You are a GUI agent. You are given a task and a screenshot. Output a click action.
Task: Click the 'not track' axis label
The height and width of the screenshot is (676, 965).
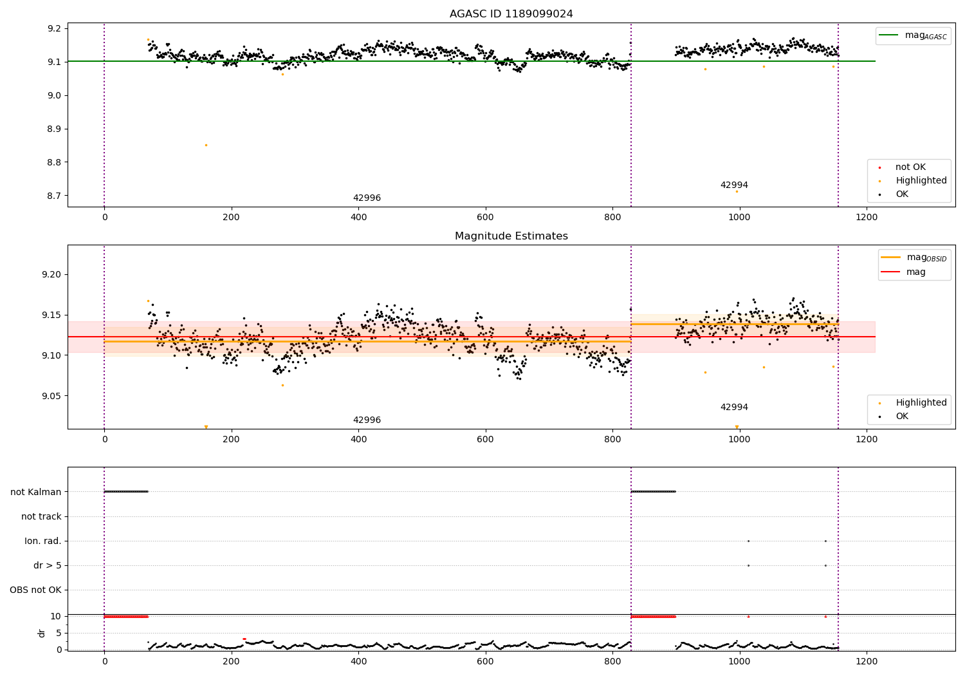pyautogui.click(x=41, y=516)
